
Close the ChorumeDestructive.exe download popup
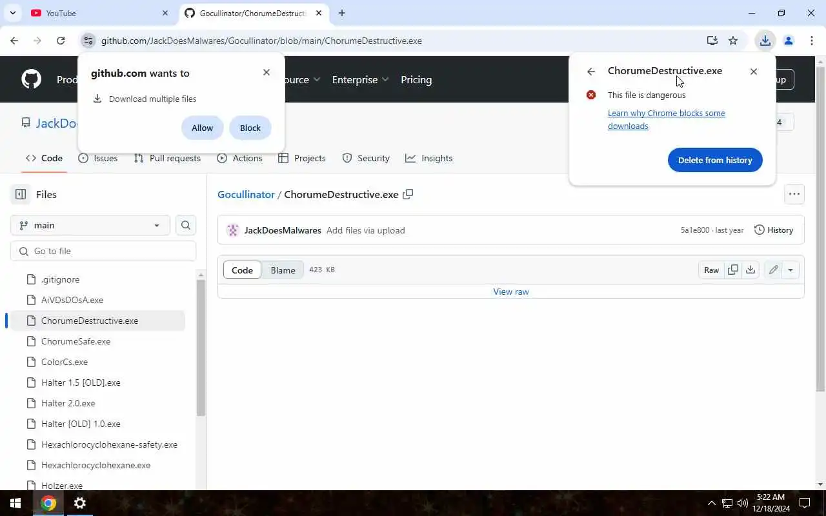click(754, 72)
